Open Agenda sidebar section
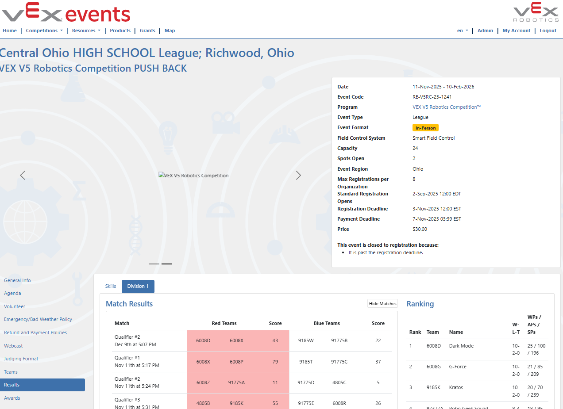This screenshot has height=409, width=563. click(12, 293)
